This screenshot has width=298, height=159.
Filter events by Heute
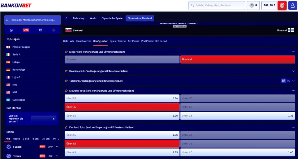[16, 139]
